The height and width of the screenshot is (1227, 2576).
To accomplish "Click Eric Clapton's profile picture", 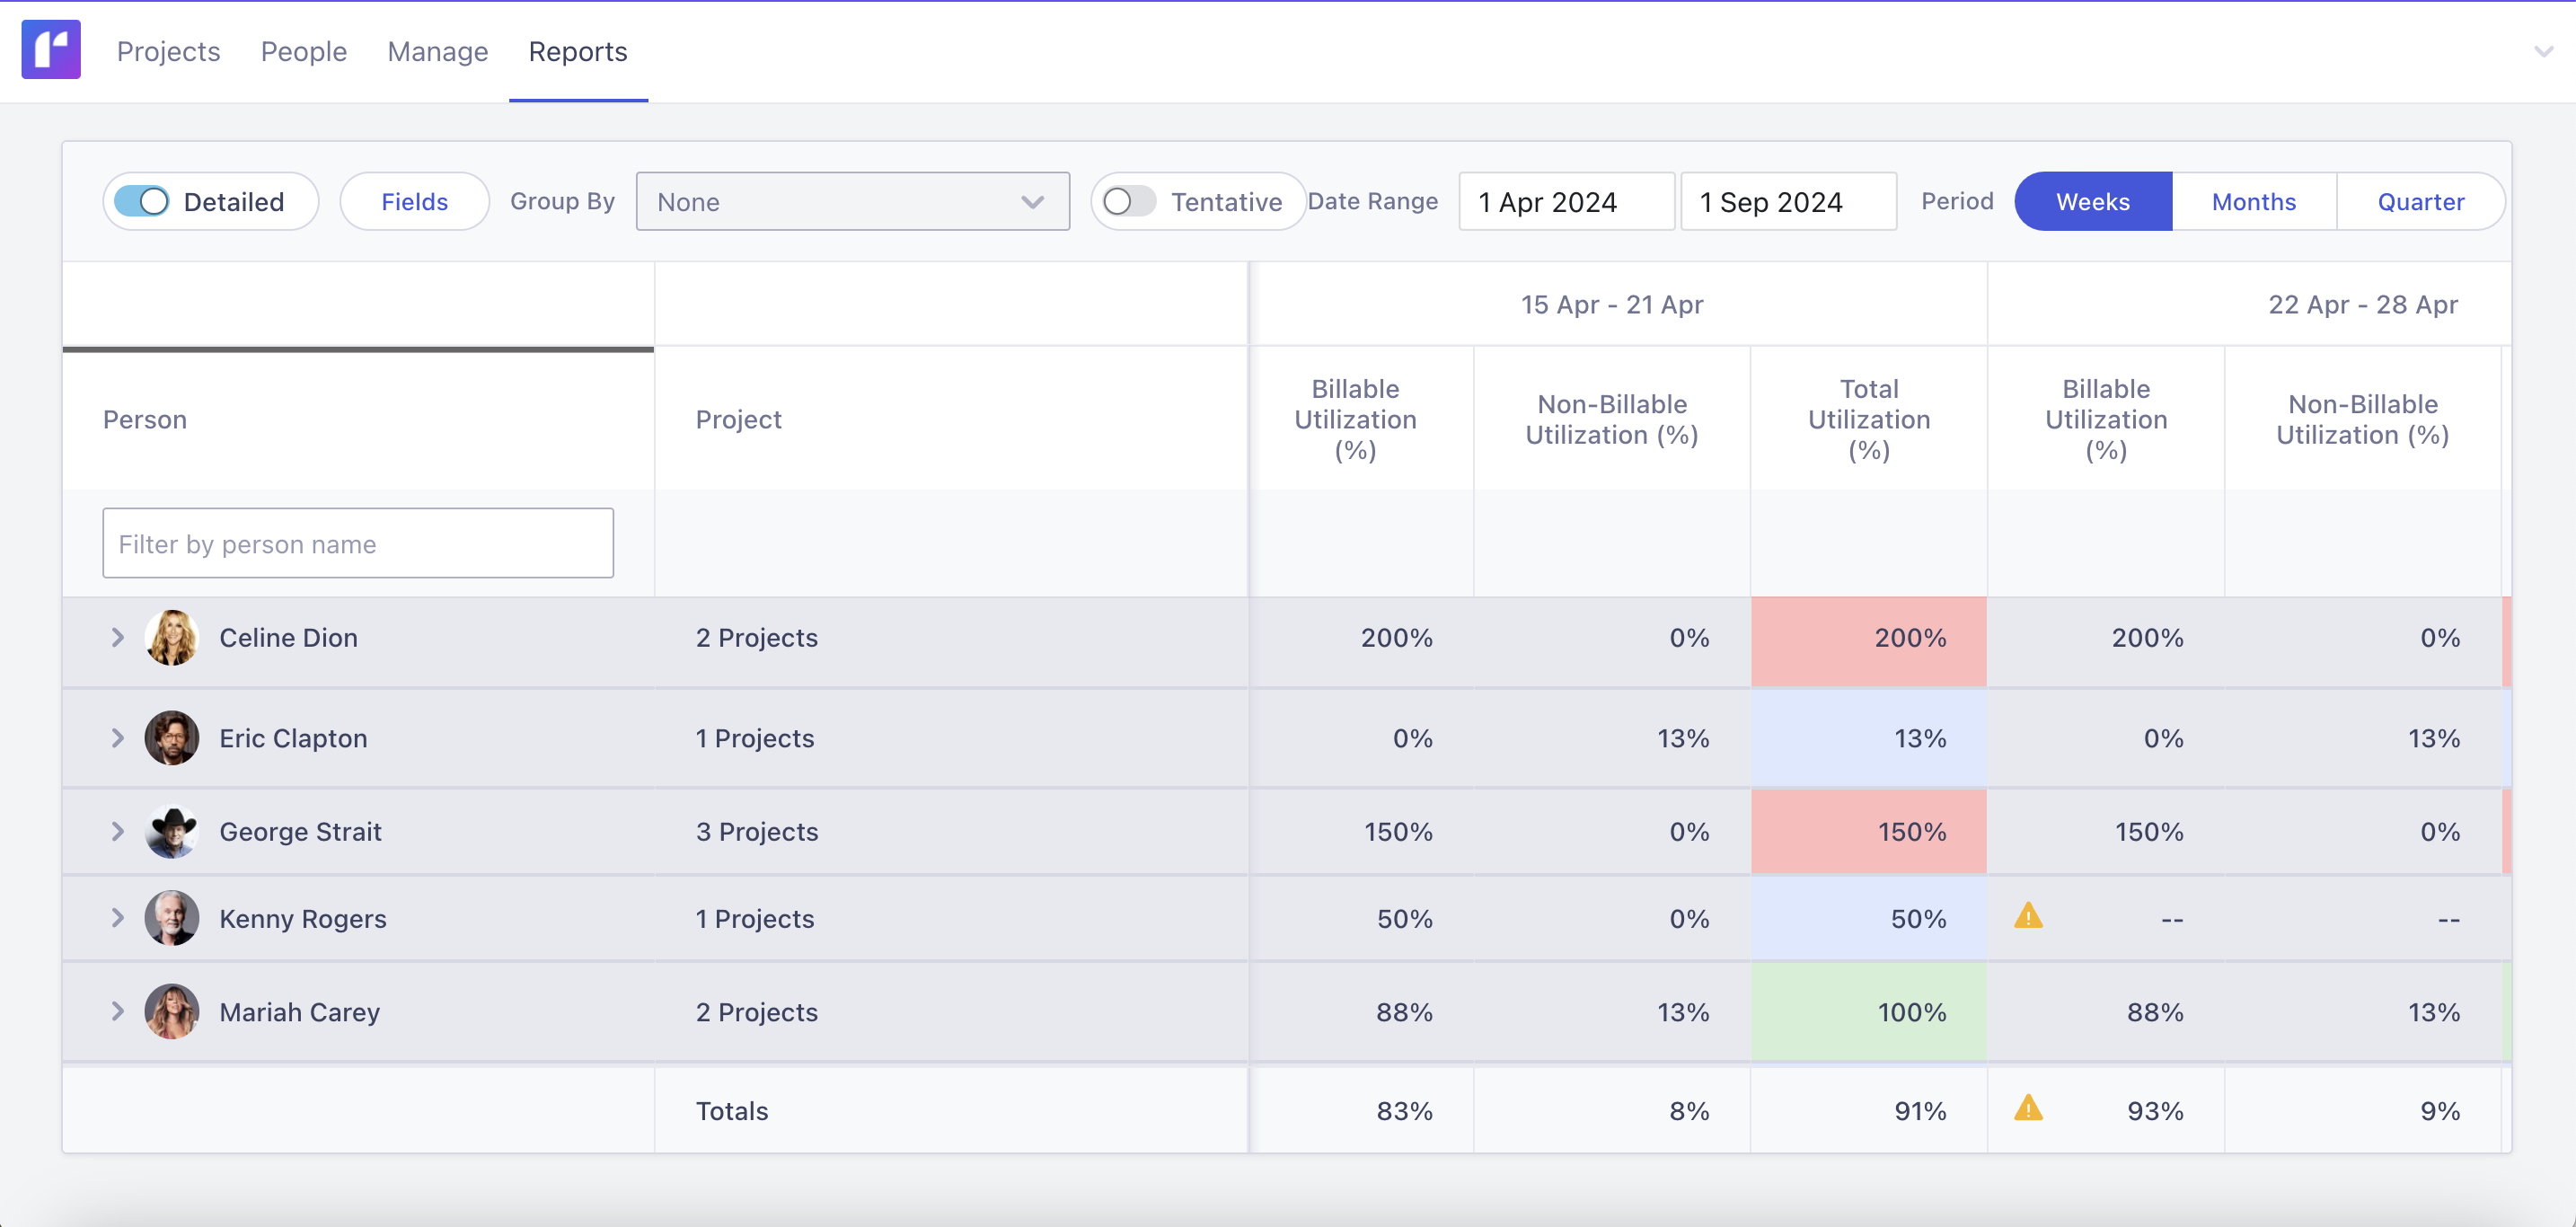I will [172, 738].
